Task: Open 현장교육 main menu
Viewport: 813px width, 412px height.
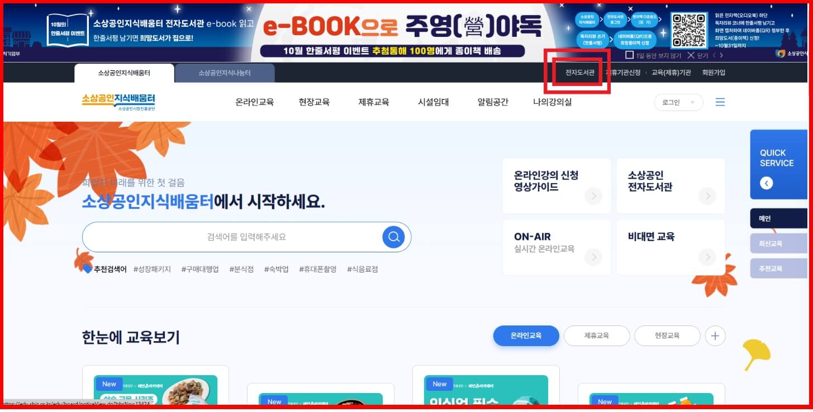Action: coord(314,102)
